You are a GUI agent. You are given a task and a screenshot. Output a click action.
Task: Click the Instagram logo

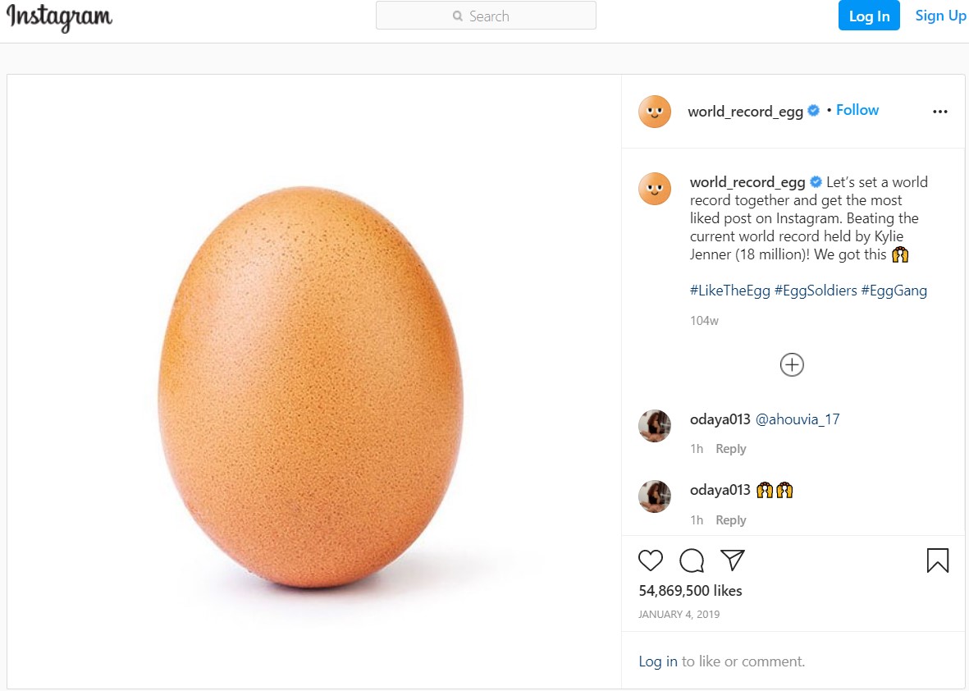click(59, 17)
